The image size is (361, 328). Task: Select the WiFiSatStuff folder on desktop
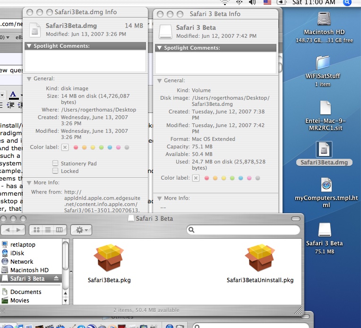323,63
